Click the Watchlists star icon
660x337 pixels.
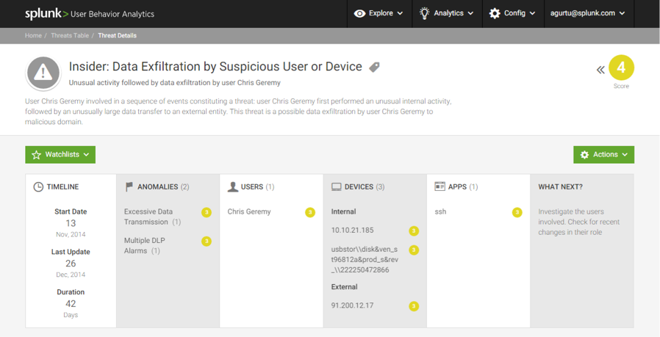(x=37, y=155)
